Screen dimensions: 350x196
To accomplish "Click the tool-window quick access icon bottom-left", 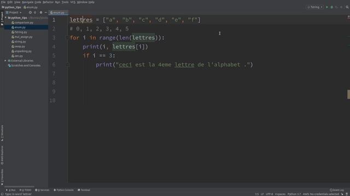I will (2, 194).
